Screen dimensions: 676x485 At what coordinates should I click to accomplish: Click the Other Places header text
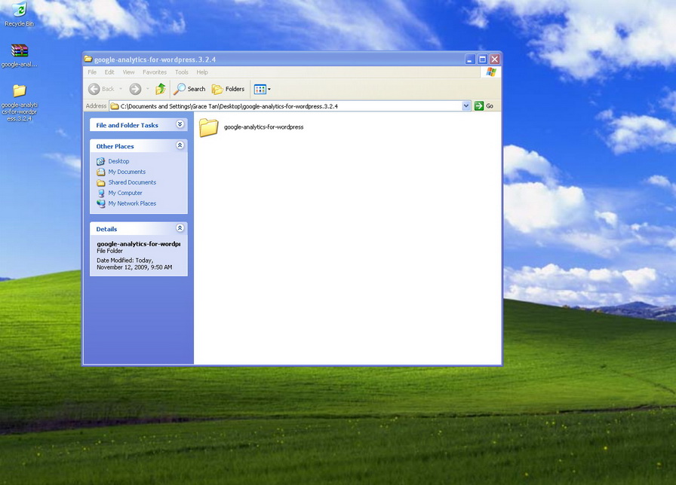tap(115, 146)
